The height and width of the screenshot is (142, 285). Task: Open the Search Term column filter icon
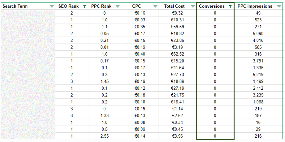coord(52,6)
